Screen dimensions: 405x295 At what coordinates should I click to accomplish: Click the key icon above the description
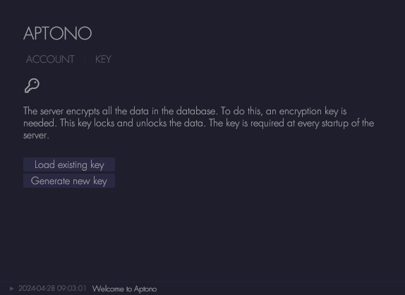coord(32,85)
